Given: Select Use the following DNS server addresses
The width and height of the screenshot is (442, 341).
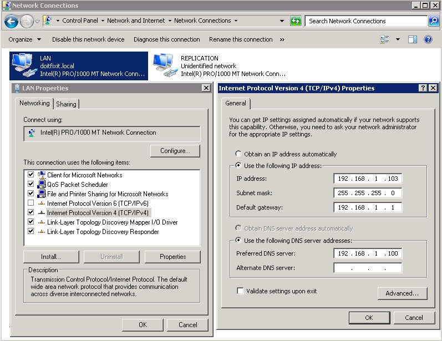Looking at the screenshot, I should (x=238, y=241).
